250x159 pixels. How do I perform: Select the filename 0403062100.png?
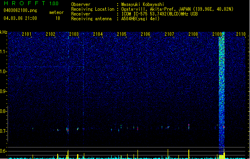(x=20, y=10)
